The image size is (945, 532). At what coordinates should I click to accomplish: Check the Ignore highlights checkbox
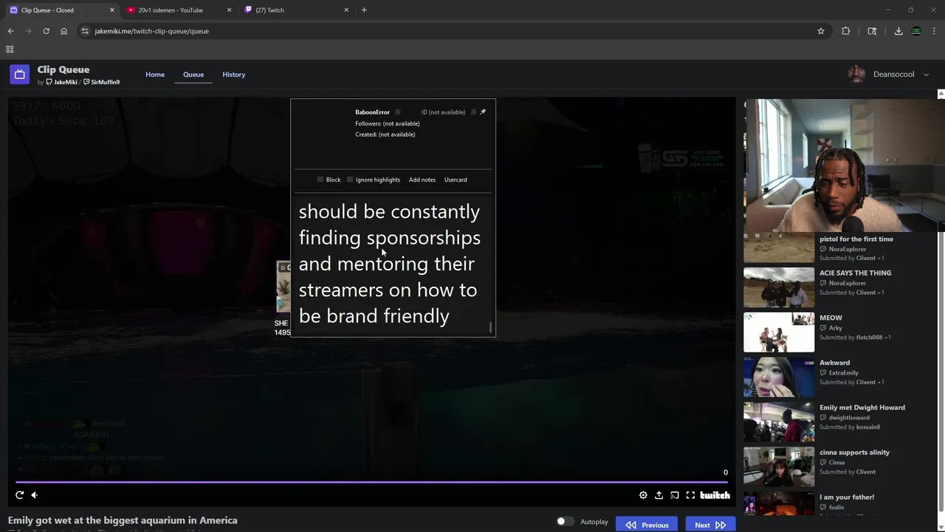click(350, 180)
